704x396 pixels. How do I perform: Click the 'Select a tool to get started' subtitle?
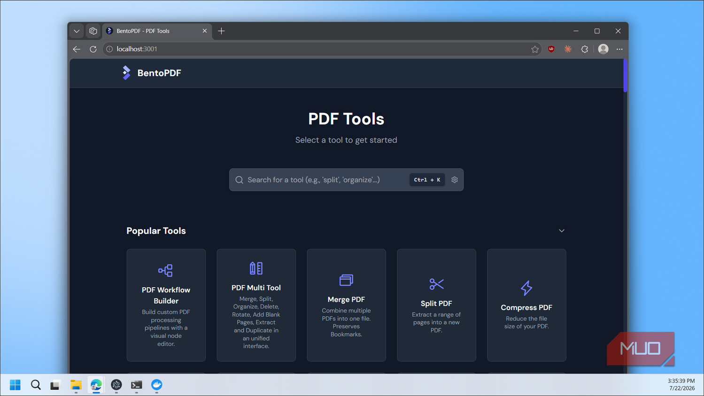(x=346, y=140)
